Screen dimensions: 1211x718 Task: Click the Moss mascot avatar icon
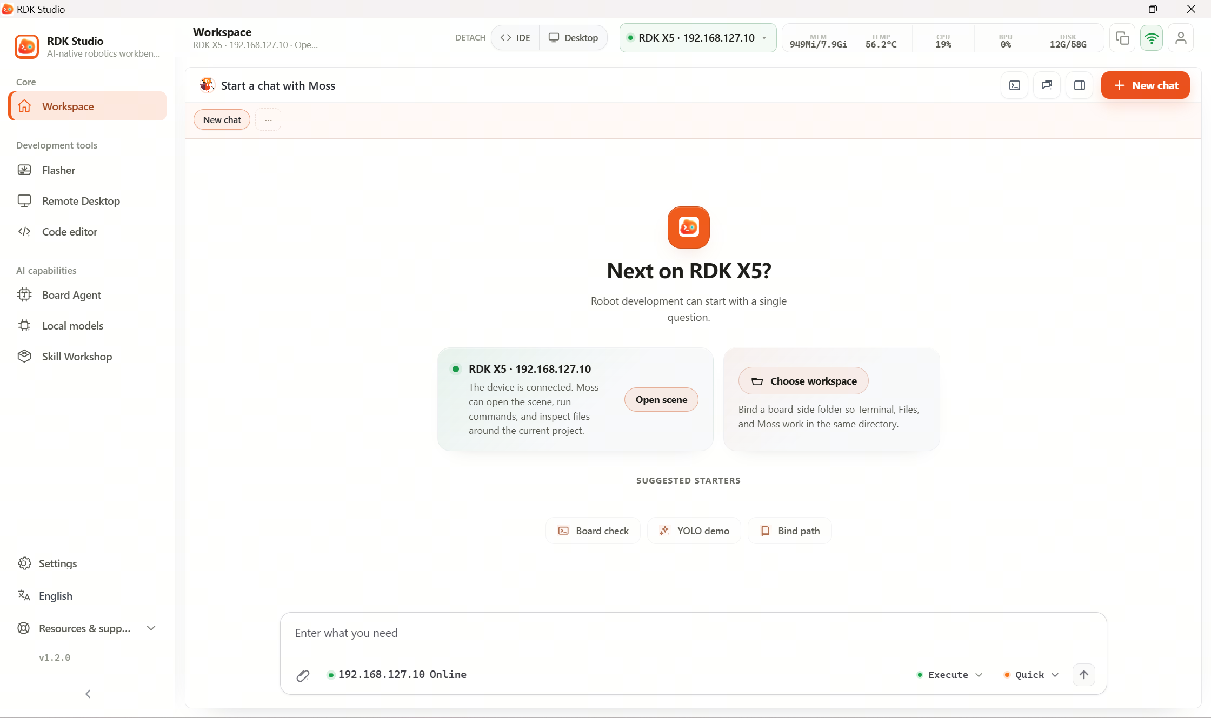(x=207, y=85)
